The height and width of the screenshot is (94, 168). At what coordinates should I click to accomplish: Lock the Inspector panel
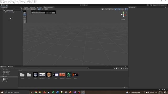click(165, 7)
